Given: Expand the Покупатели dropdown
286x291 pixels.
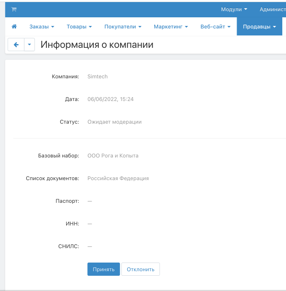Looking at the screenshot, I should (123, 27).
